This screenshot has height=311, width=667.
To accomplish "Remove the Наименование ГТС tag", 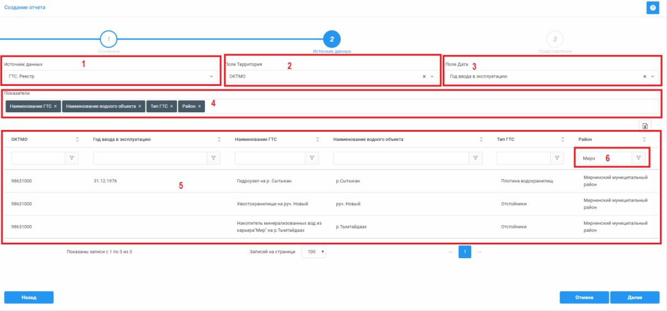I will click(56, 106).
